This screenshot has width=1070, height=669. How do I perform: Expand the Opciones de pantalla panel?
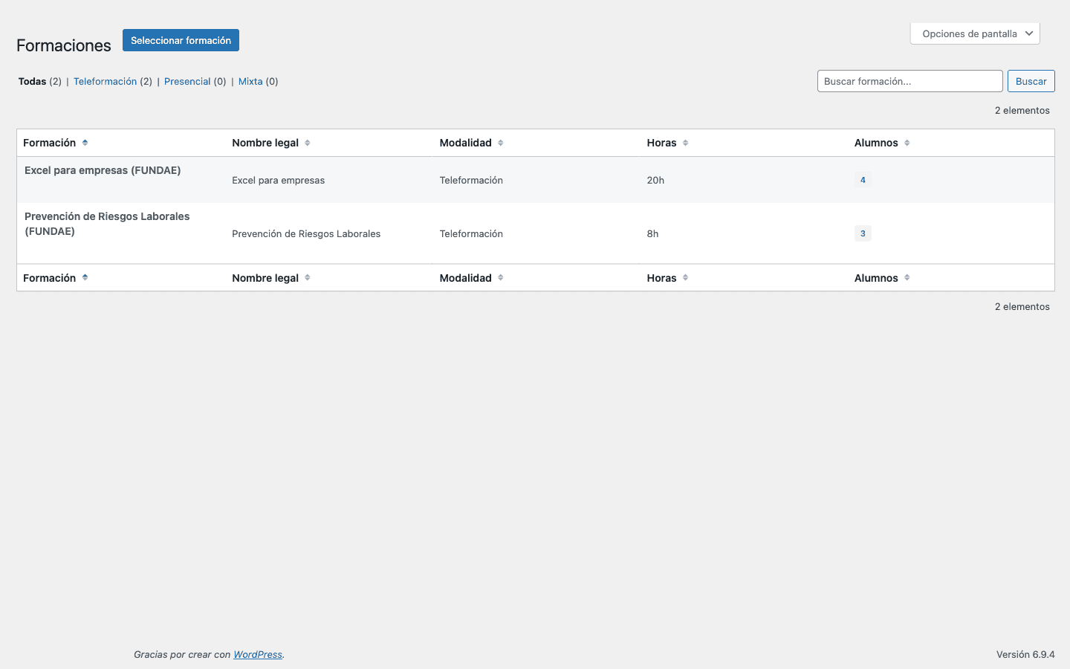(975, 33)
